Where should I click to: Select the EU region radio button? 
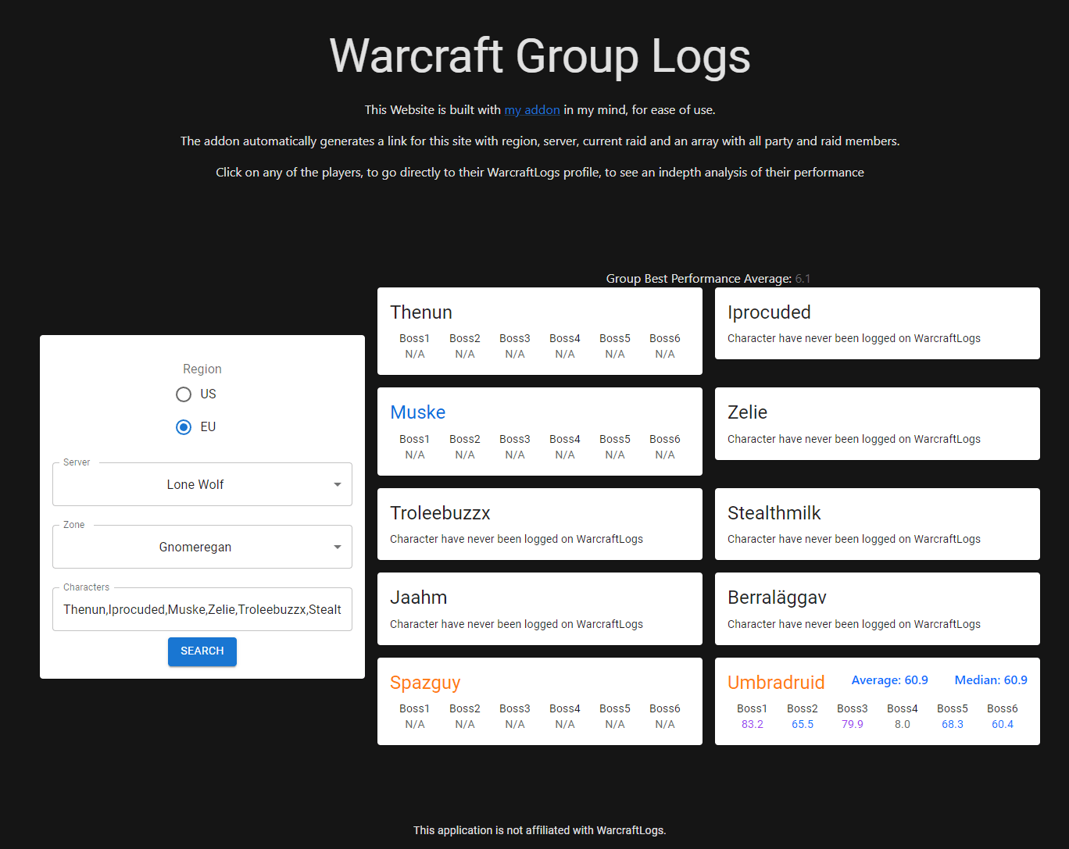pos(184,427)
